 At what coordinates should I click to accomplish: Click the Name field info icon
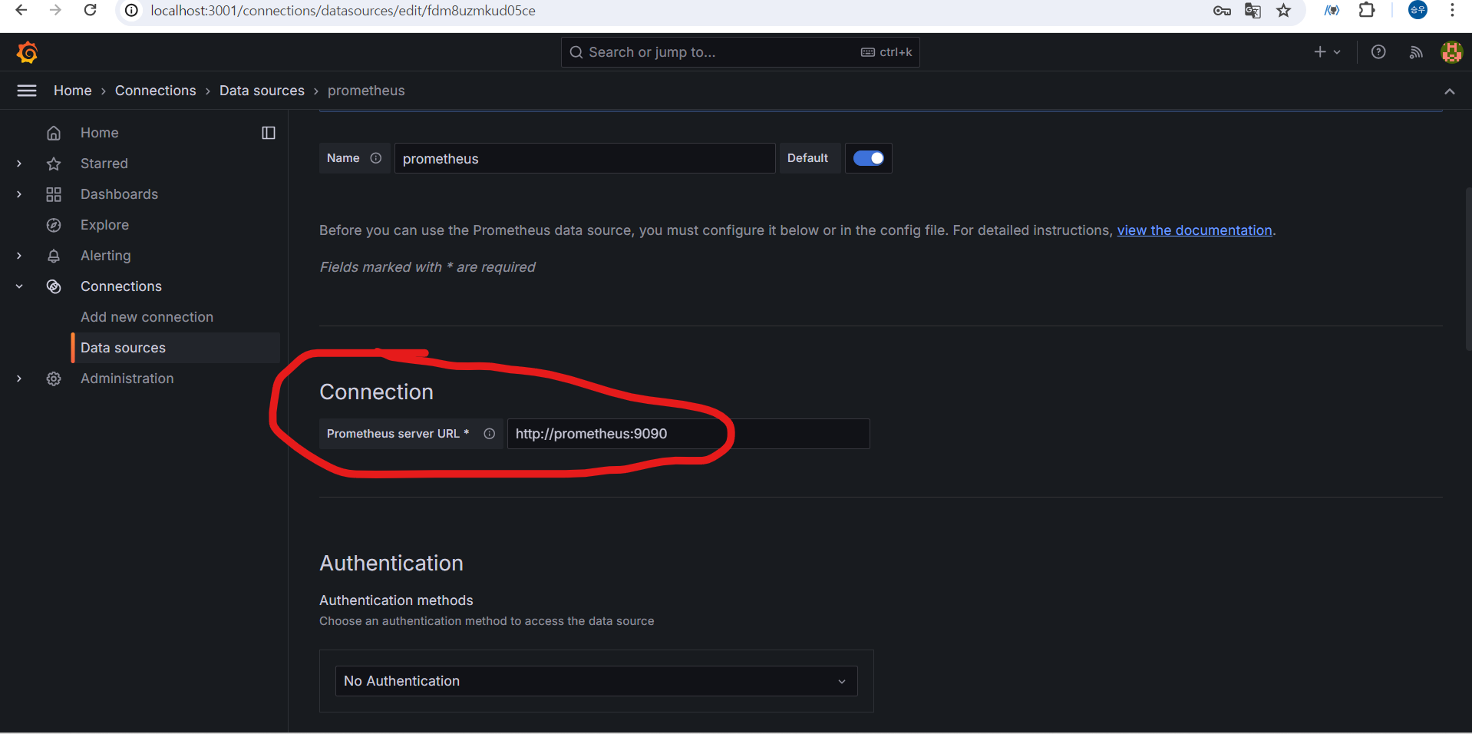(376, 158)
